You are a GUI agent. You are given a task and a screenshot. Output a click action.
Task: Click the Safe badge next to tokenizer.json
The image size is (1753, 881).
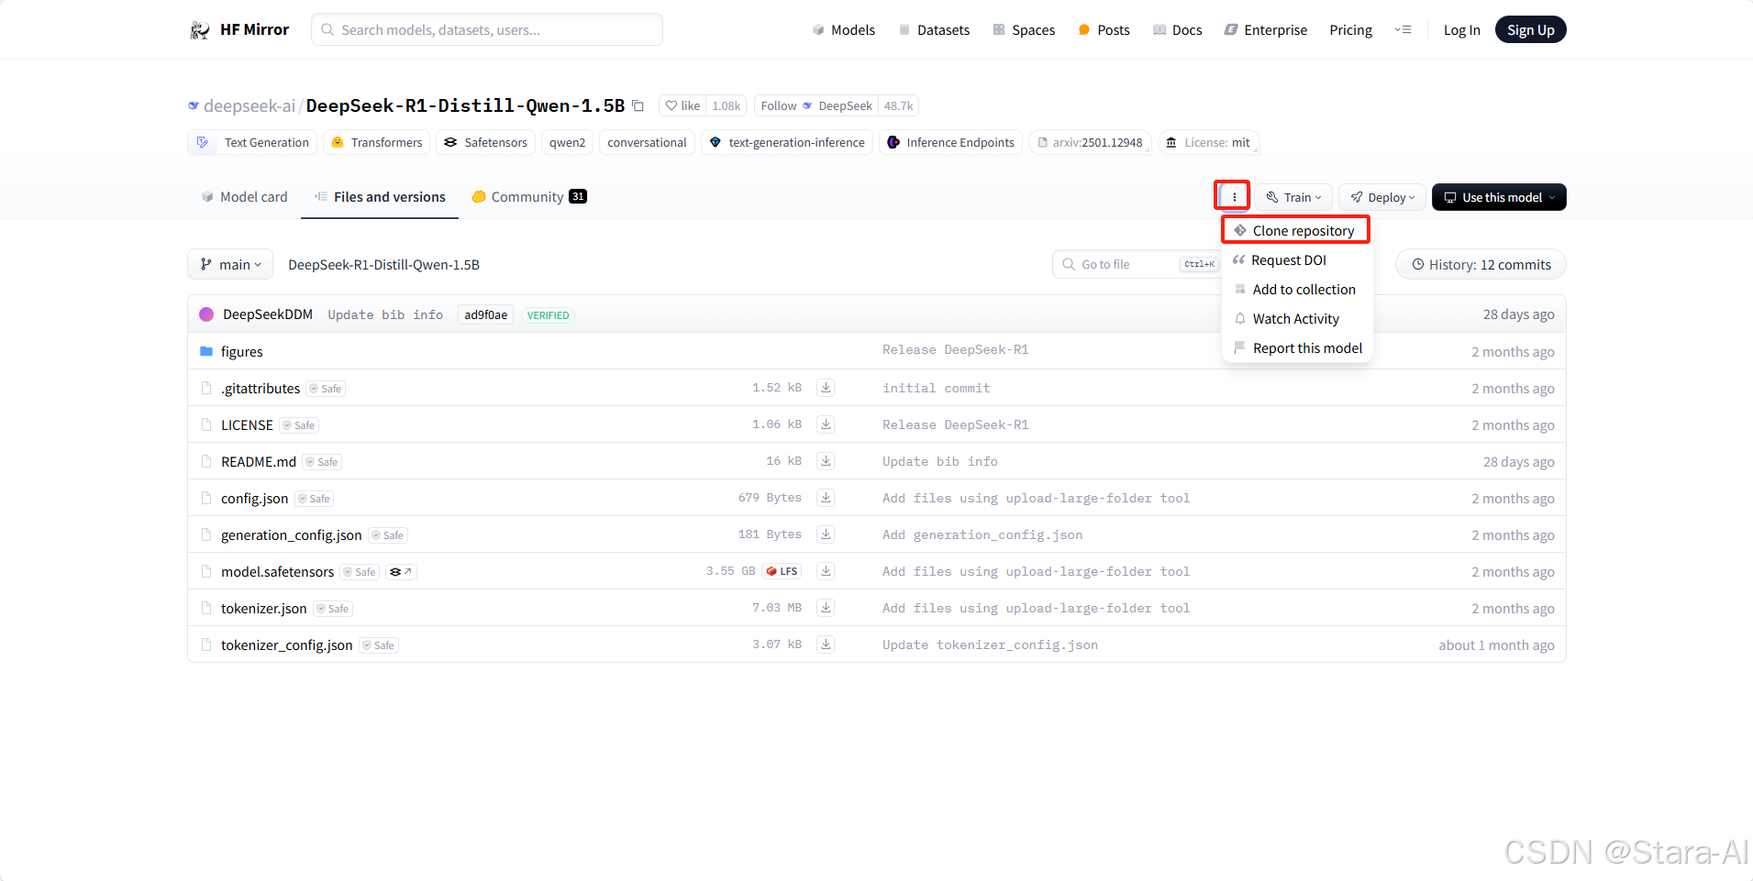tap(333, 609)
